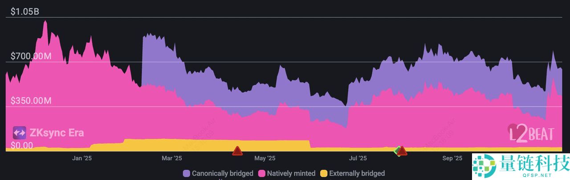Click the purple Canonically bridged legend swatch

[x=186, y=173]
